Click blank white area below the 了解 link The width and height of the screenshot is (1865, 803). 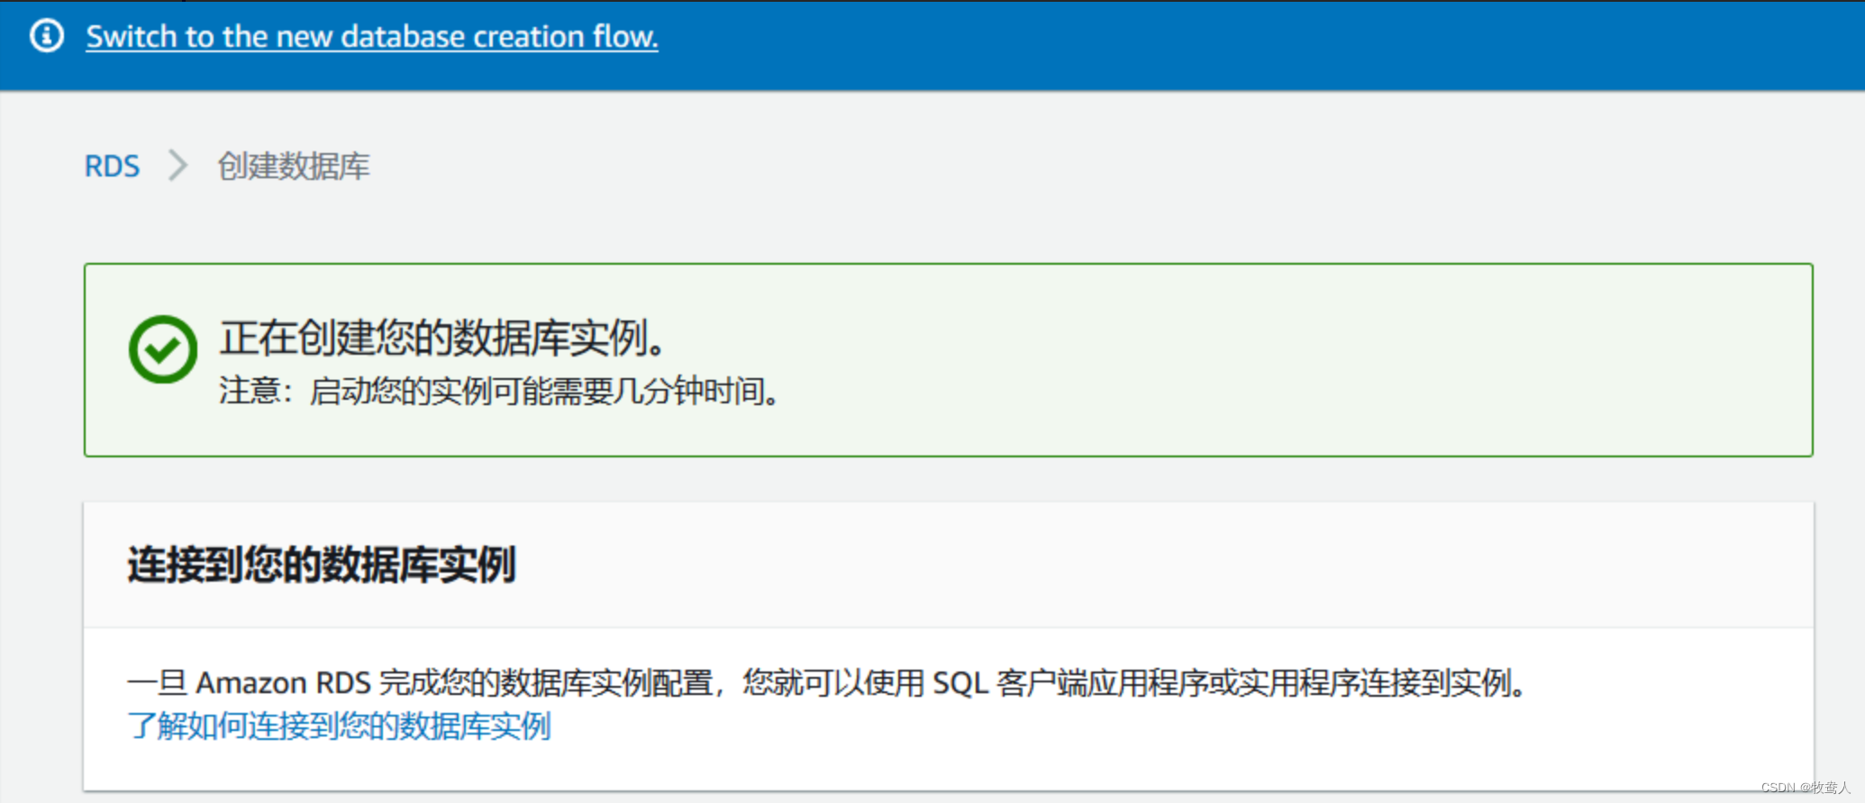tap(901, 767)
